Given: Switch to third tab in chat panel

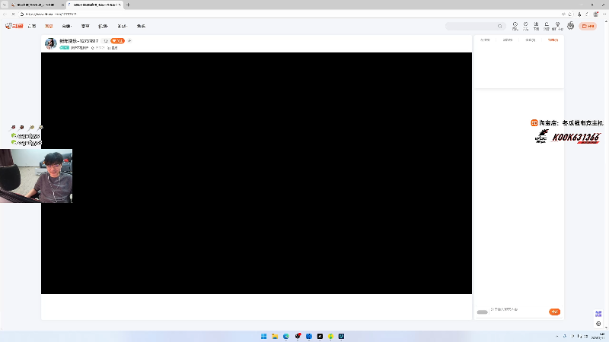Looking at the screenshot, I should point(530,40).
